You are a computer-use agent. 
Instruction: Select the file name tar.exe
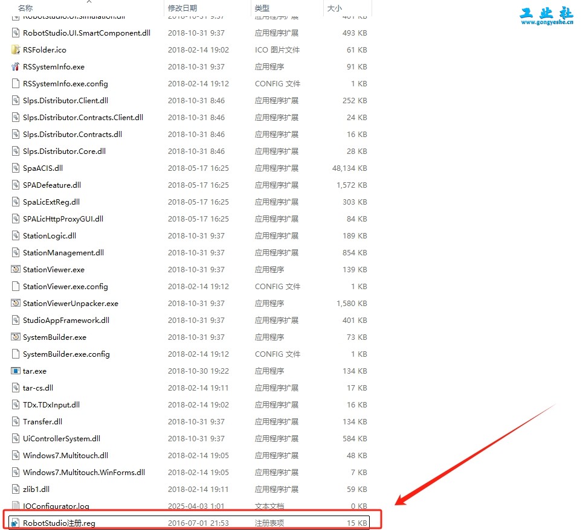(34, 371)
